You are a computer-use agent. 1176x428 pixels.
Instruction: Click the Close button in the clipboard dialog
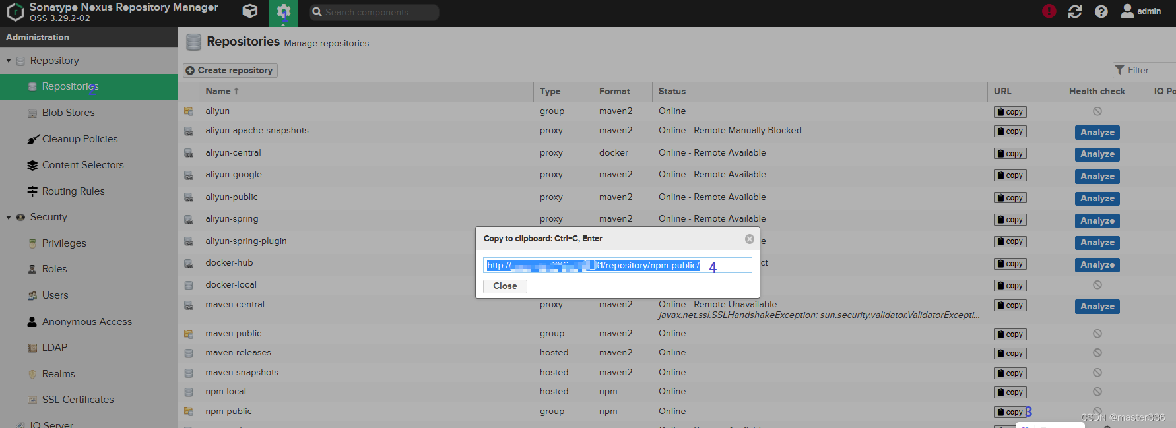505,286
